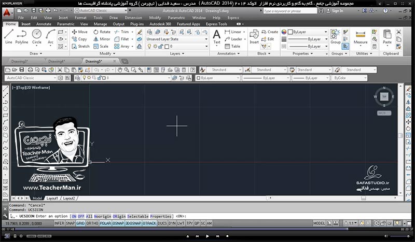Click the Text annotation tool
The width and height of the screenshot is (415, 242).
click(216, 37)
